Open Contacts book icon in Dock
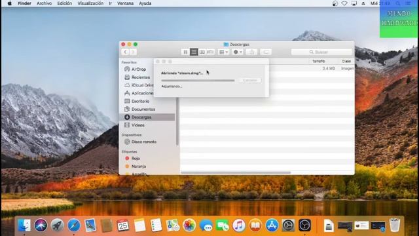 click(x=107, y=226)
